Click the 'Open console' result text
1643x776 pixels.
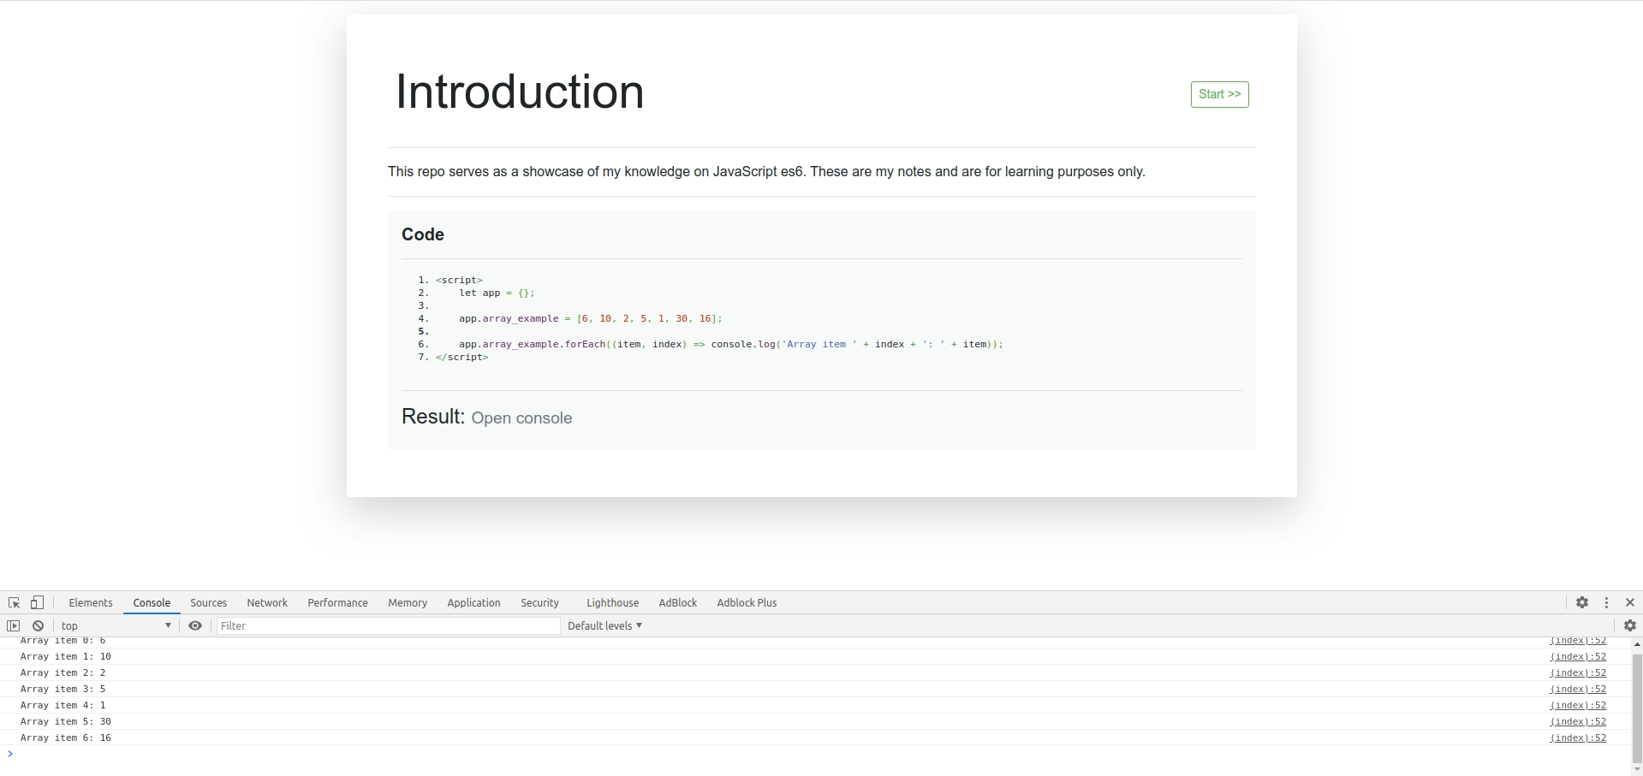click(521, 418)
